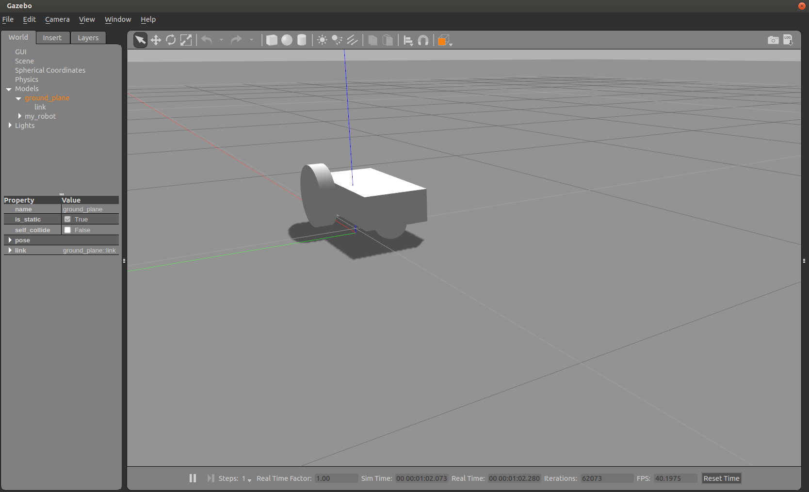Open the change view angle cube
This screenshot has width=809, height=492.
pyautogui.click(x=444, y=41)
